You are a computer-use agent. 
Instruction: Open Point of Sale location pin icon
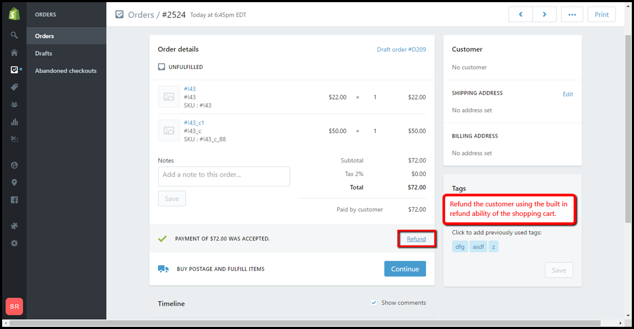14,183
